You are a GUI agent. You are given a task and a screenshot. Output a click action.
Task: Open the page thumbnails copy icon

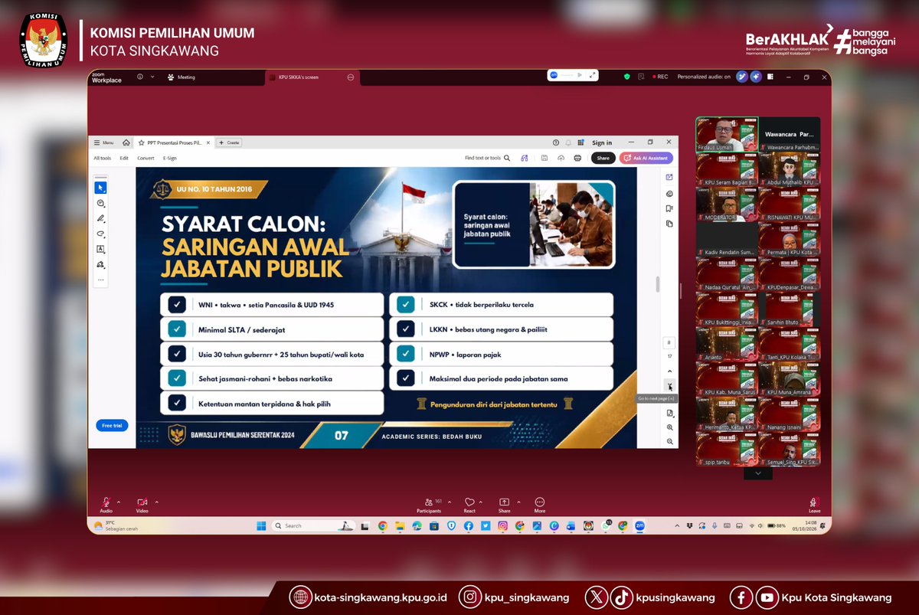669,224
